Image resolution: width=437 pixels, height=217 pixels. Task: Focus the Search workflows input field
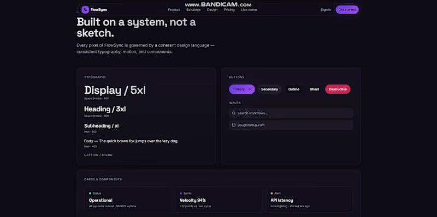(291, 113)
